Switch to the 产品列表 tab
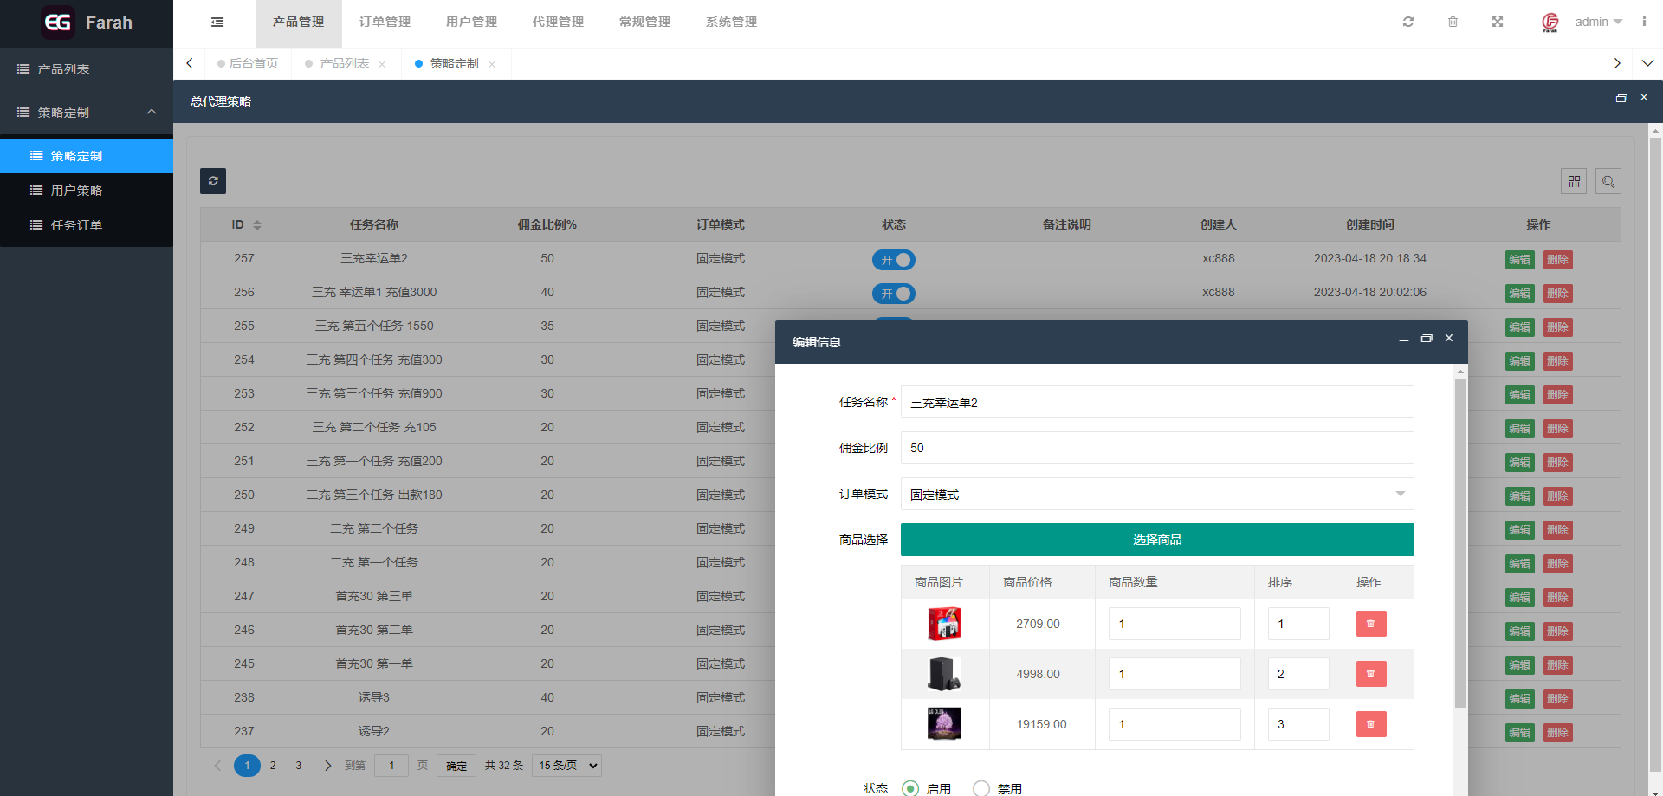Screen dimensions: 1663x796 [x=344, y=63]
